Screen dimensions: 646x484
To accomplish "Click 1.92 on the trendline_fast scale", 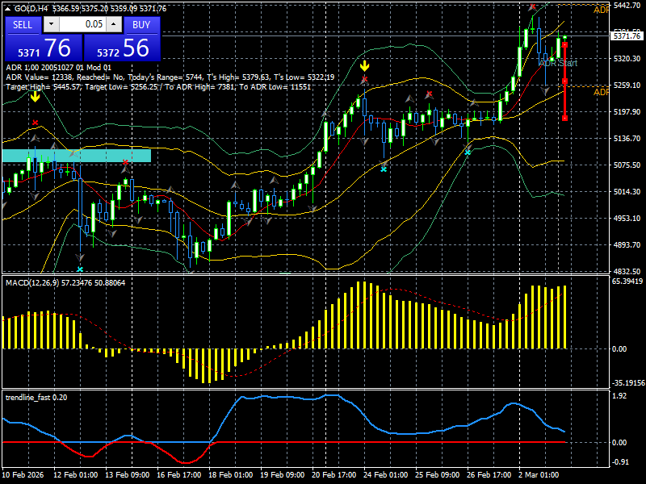I will point(619,396).
